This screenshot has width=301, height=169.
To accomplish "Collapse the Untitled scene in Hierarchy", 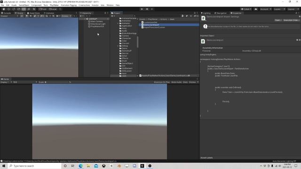I will (x=85, y=19).
